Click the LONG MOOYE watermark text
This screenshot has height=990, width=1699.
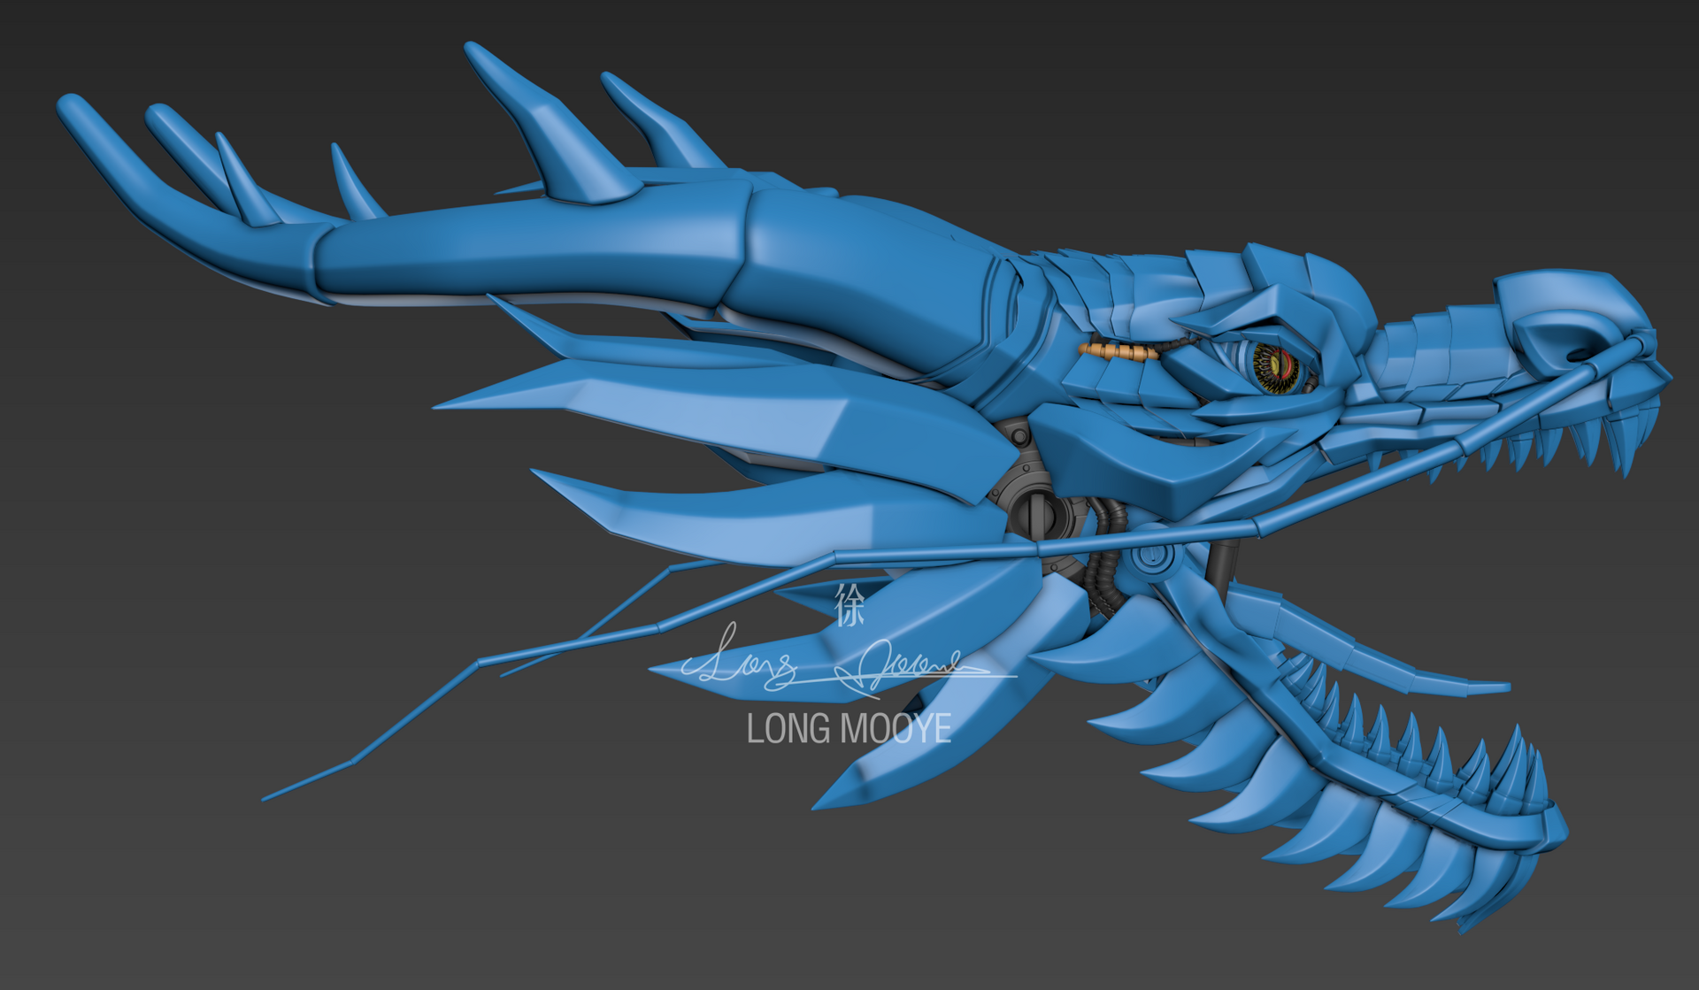849,729
